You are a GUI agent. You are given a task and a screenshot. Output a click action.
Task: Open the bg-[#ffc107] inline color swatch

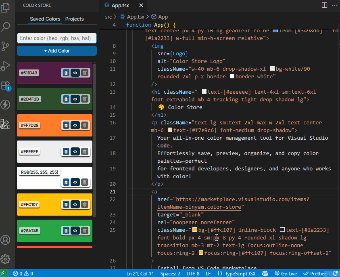pos(195,230)
